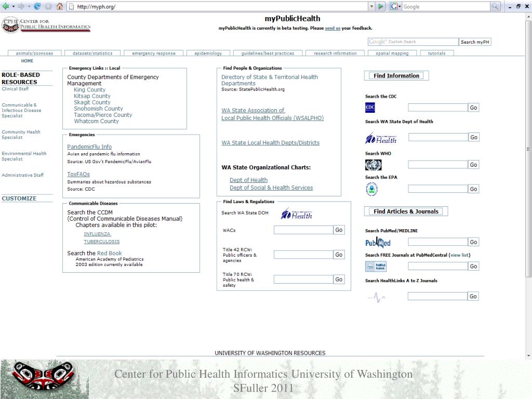Viewport: 532px width, 399px height.
Task: Open the Dept of Health org chart link
Action: tap(249, 180)
